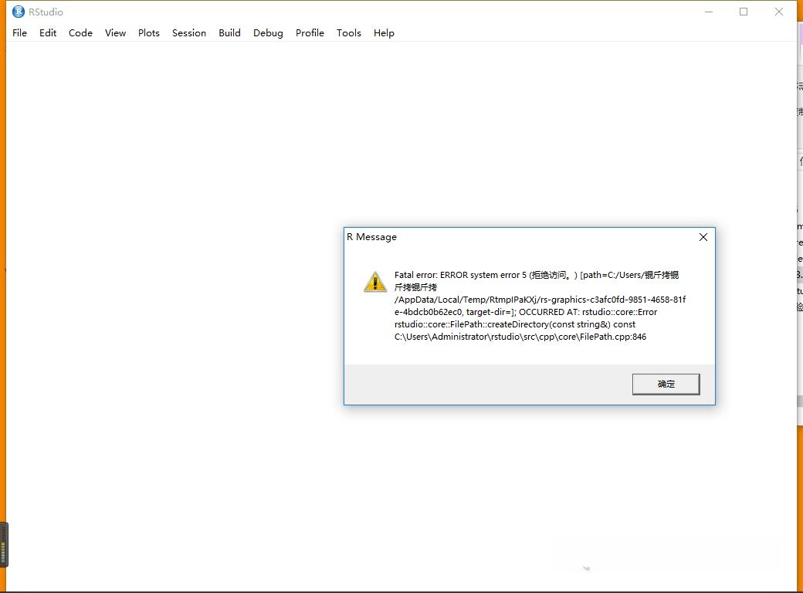Close the RStudio window
Image resolution: width=803 pixels, height=593 pixels.
[779, 12]
